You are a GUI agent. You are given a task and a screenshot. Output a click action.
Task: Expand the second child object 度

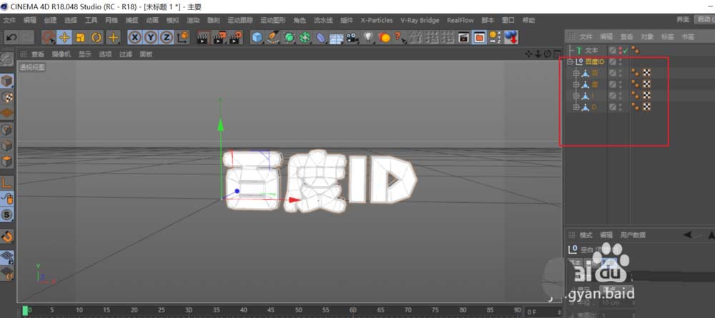click(x=576, y=84)
